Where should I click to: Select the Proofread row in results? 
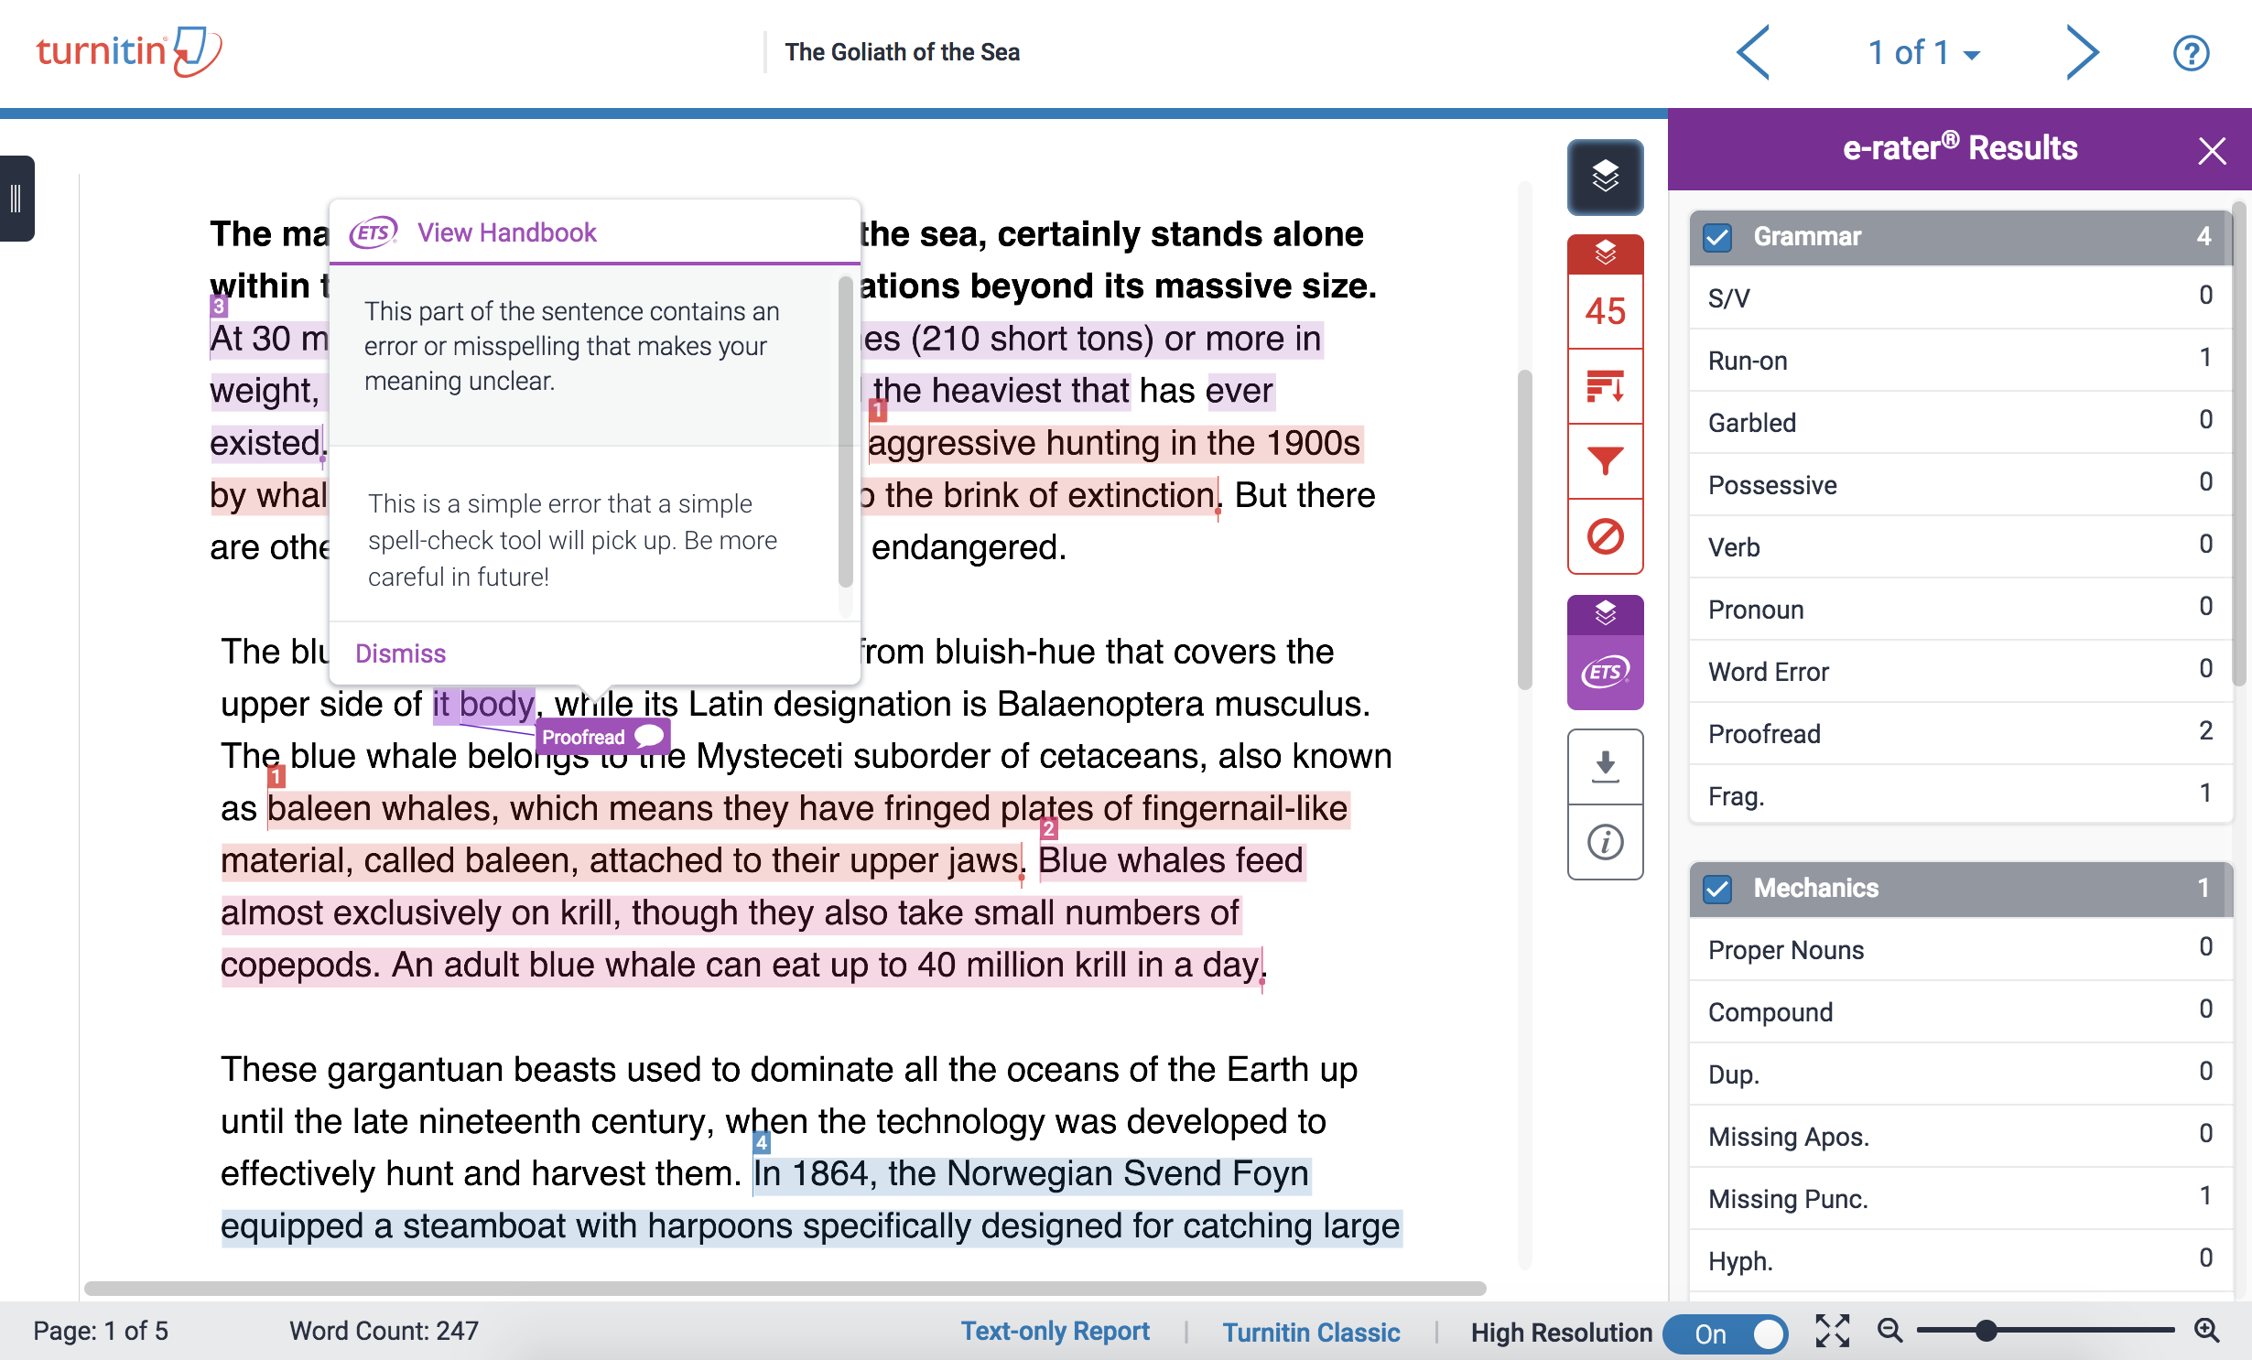(x=1960, y=733)
